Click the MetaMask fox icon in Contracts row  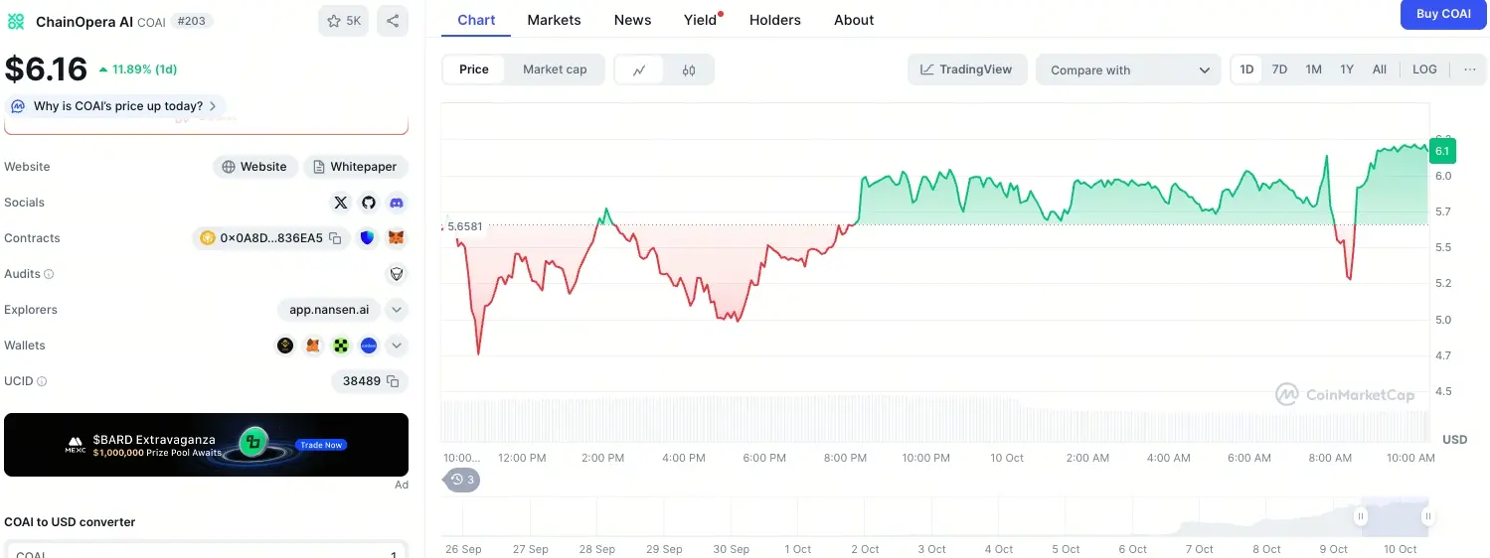tap(397, 238)
